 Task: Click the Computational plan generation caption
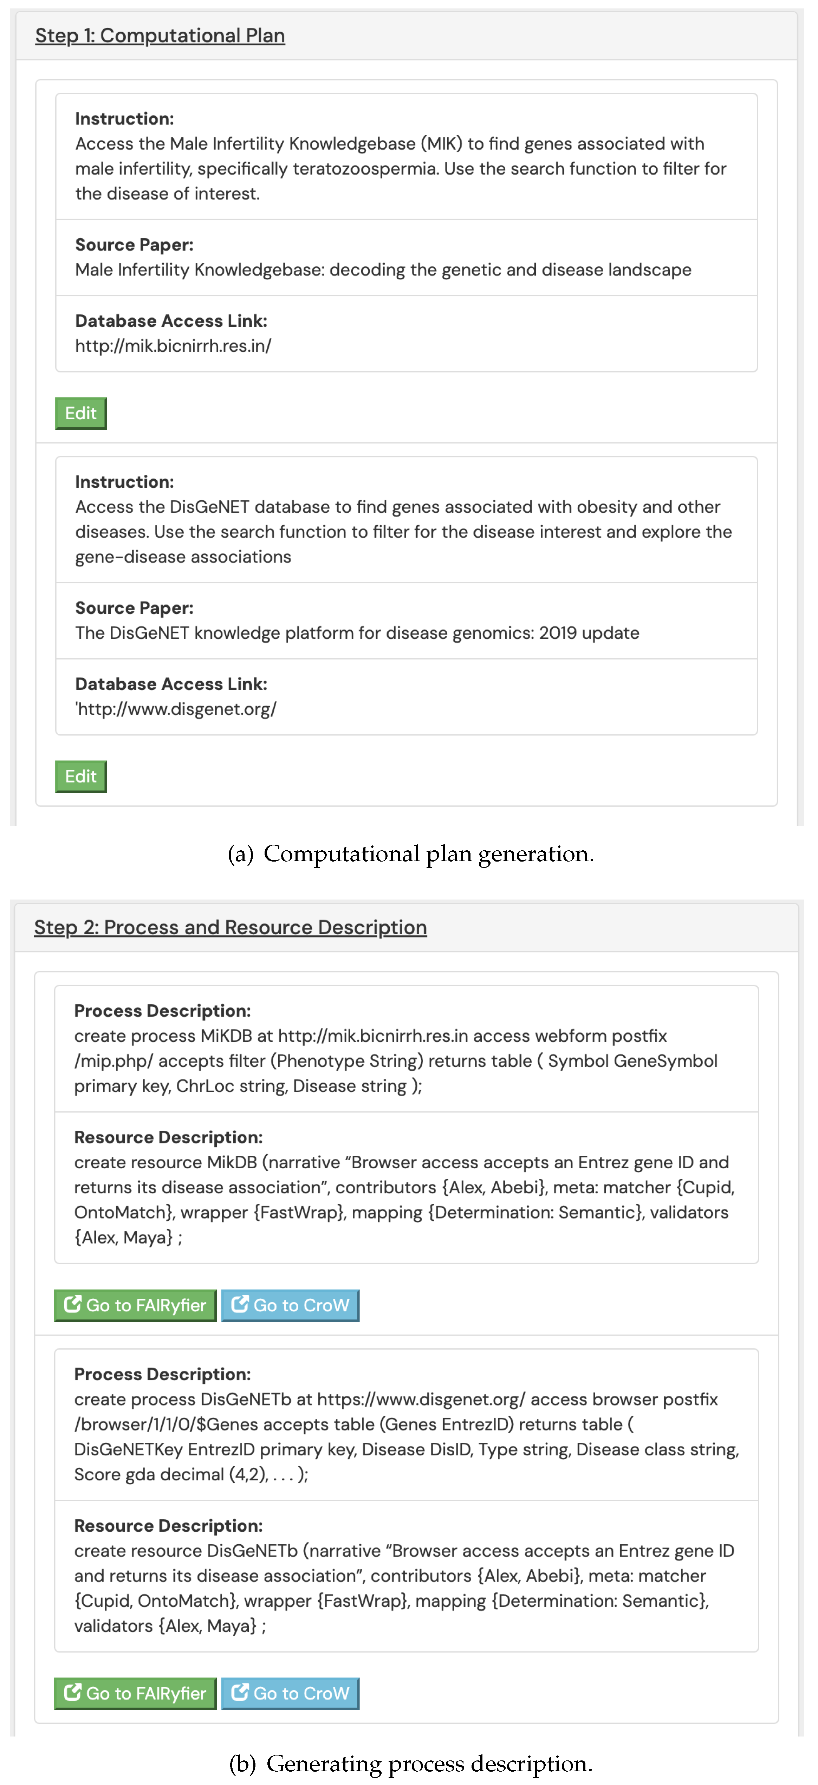coord(410,854)
